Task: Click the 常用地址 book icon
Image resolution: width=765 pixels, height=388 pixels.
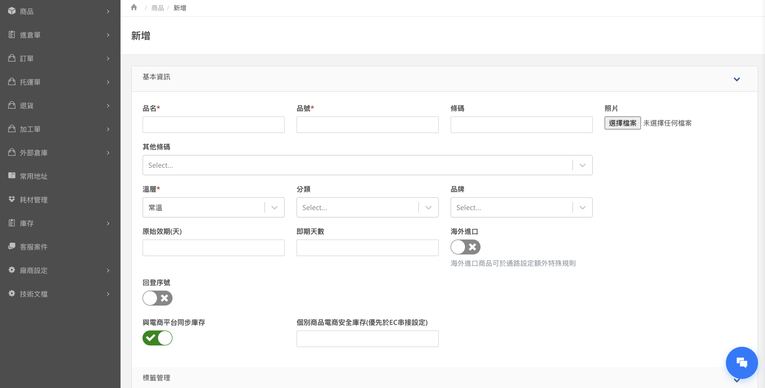Action: tap(12, 176)
